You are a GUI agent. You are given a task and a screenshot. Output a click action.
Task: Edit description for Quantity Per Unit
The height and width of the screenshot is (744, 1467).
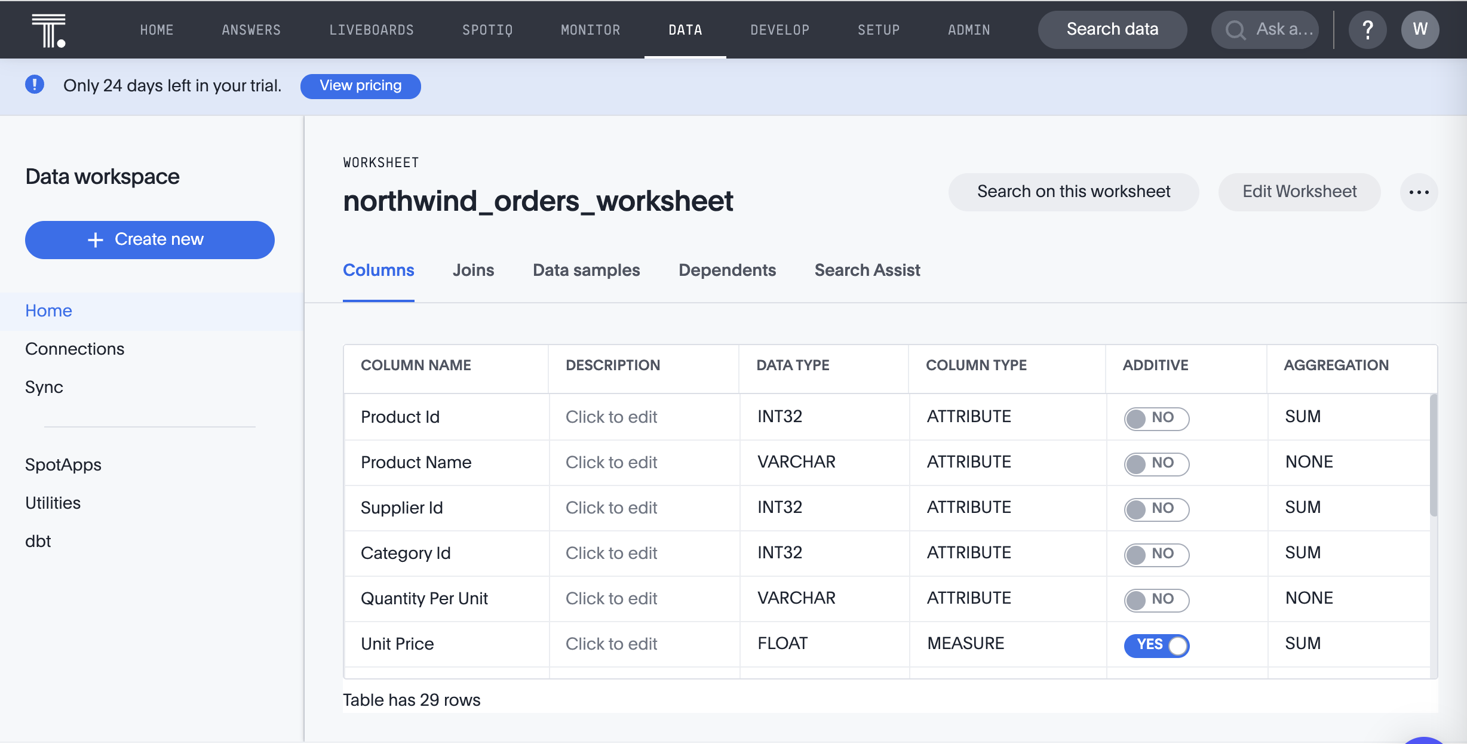[x=611, y=598]
